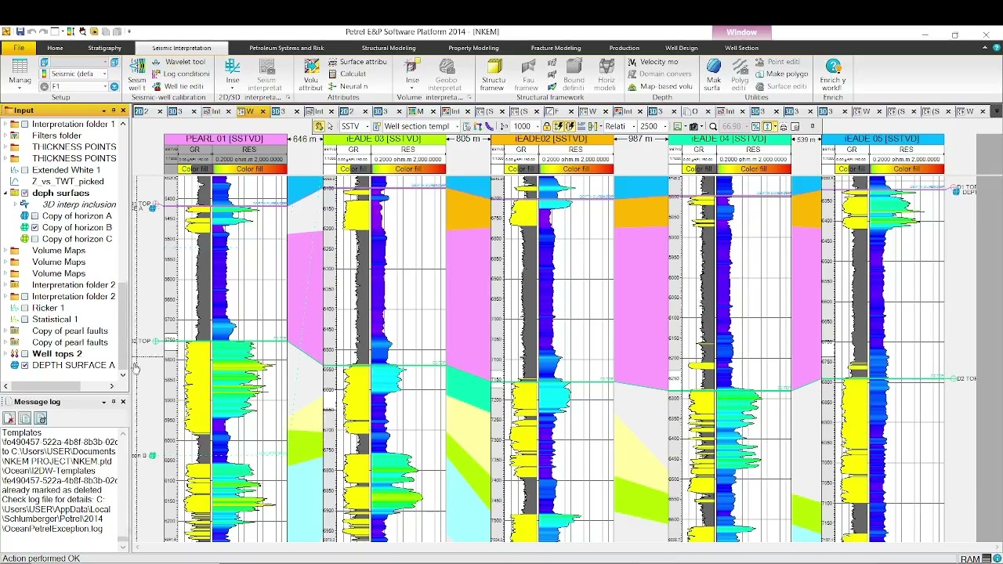Open Structural framework tool
This screenshot has width=1003, height=564.
pos(493,74)
